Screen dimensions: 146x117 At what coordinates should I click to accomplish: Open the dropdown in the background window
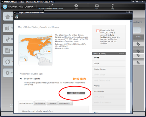[x=139, y=30]
